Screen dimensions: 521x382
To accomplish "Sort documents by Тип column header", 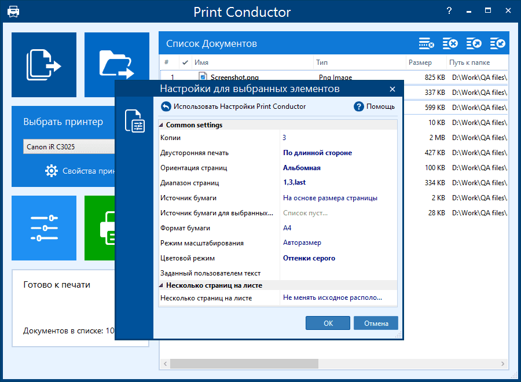I will (x=322, y=62).
